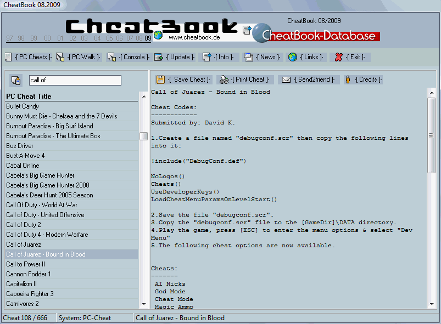Viewport: 441px width, 324px height.
Task: Click the PC Cheats page icon
Action: click(x=8, y=57)
